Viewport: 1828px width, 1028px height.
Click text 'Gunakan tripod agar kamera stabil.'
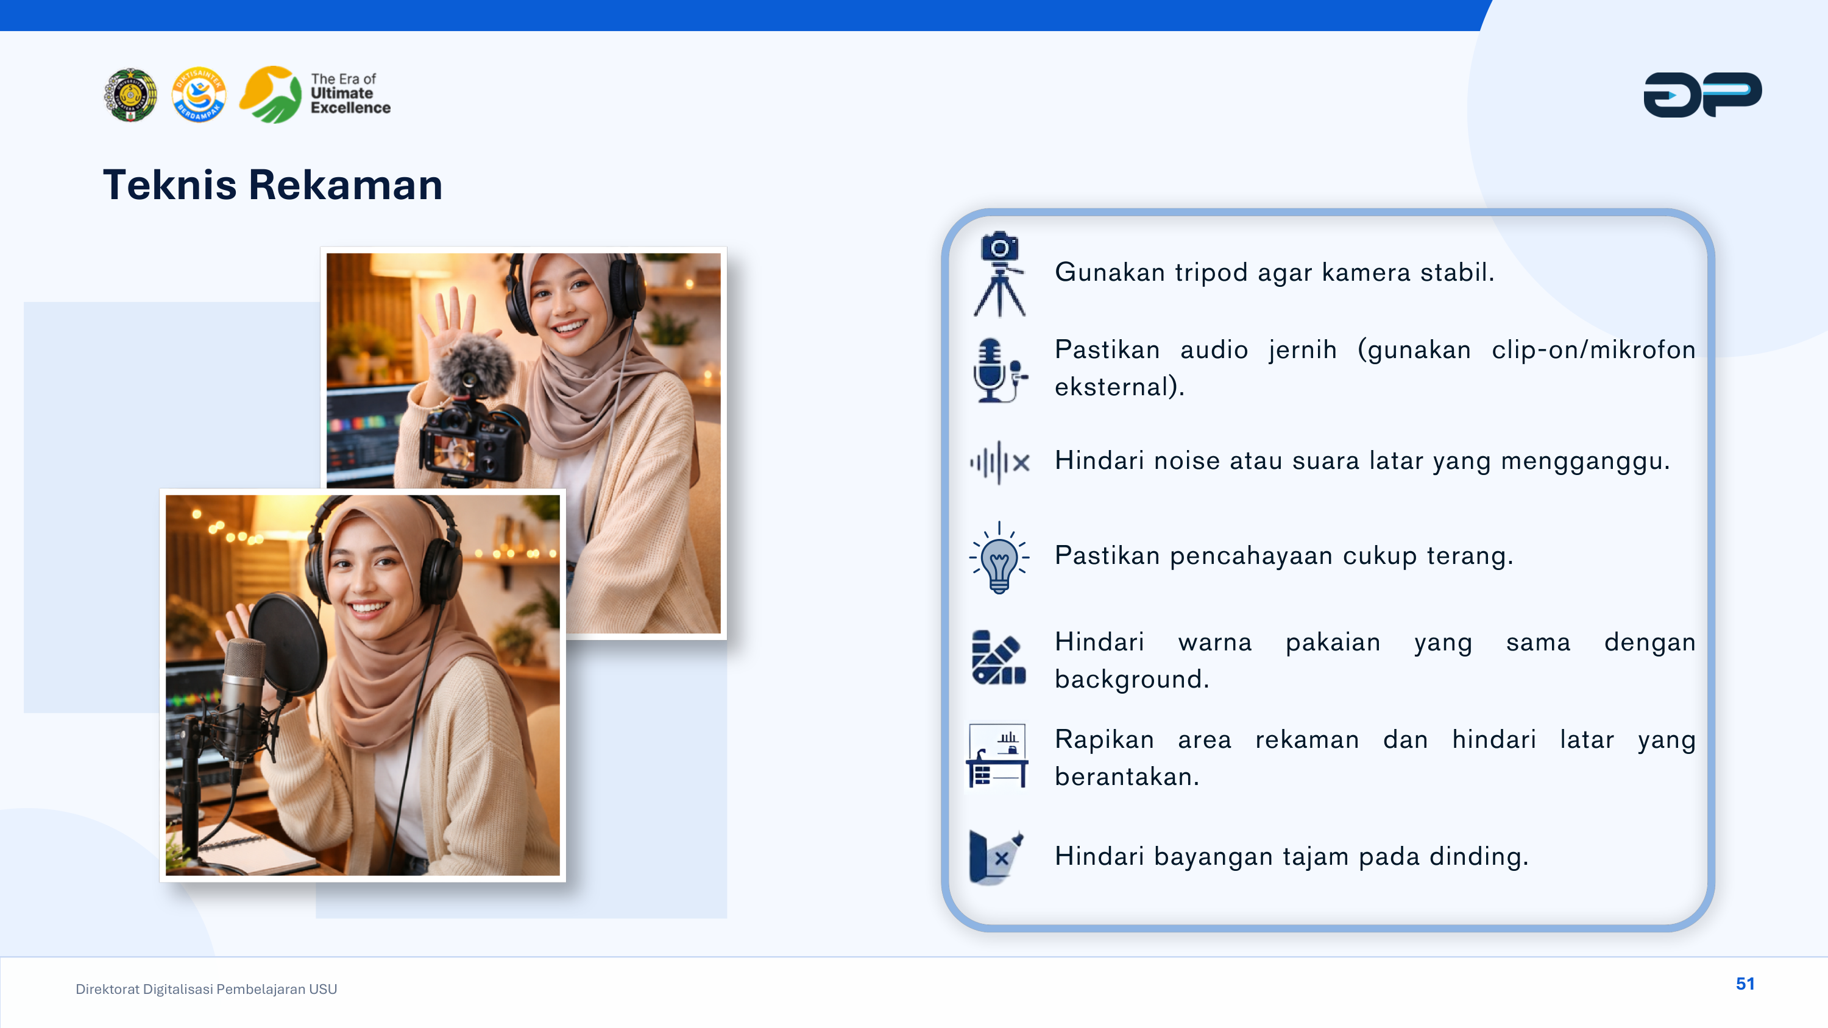point(1275,272)
